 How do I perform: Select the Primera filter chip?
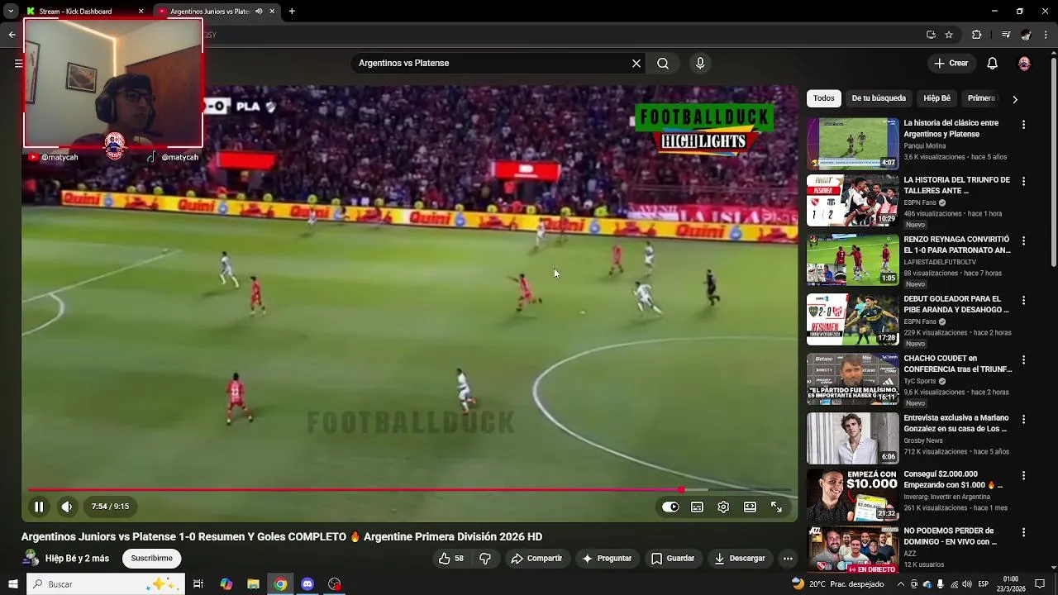pyautogui.click(x=981, y=98)
